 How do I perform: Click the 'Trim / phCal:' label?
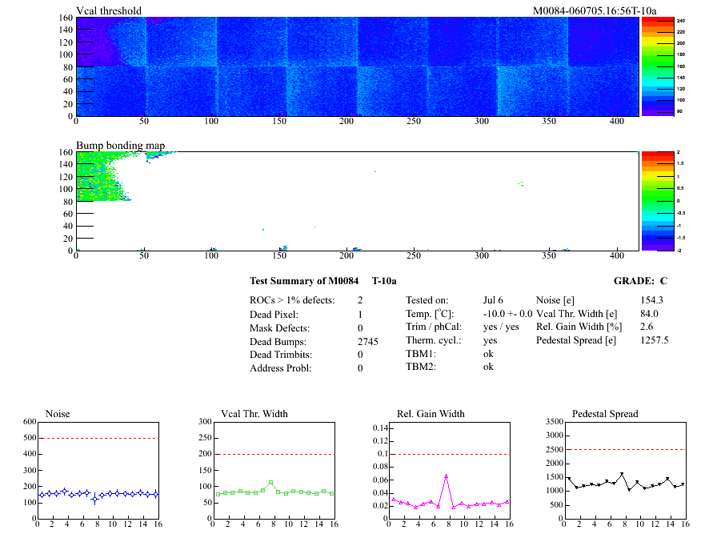434,327
